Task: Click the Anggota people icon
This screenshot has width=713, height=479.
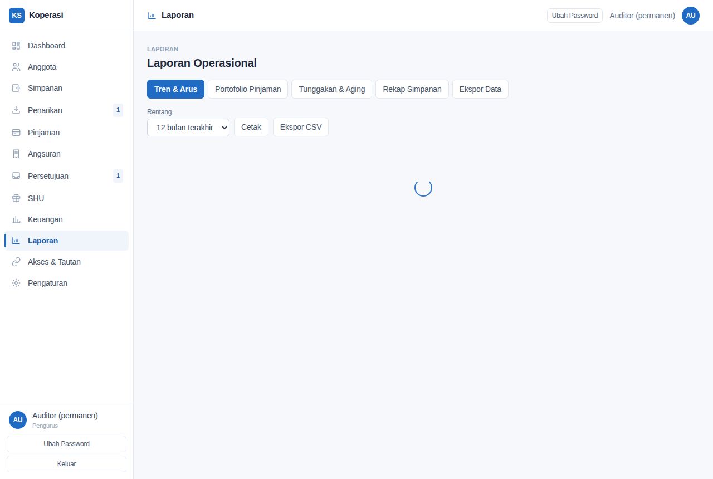Action: (x=16, y=67)
